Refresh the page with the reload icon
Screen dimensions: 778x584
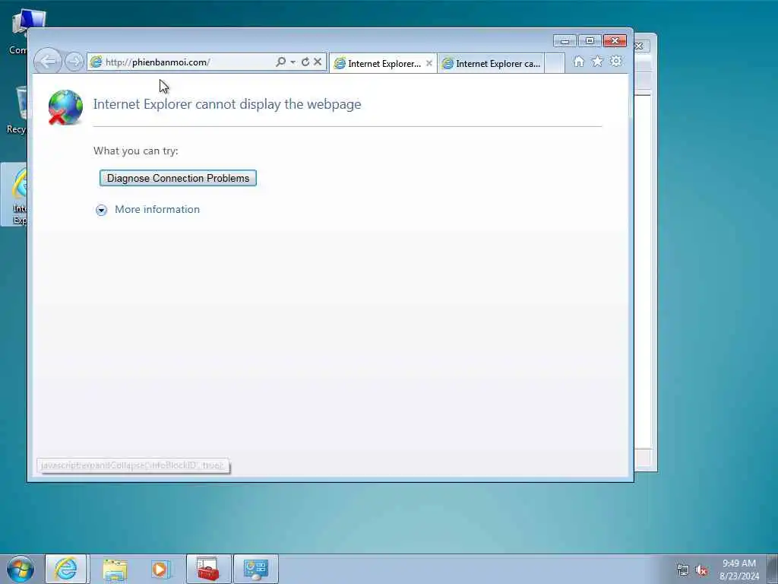pyautogui.click(x=305, y=62)
